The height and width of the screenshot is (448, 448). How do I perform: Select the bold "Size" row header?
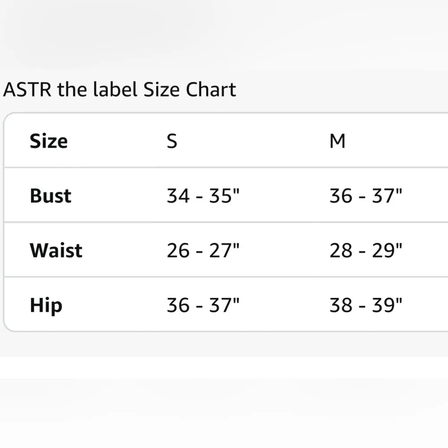tap(48, 141)
